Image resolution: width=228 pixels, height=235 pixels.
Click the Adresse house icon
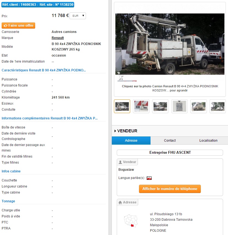(x=120, y=203)
